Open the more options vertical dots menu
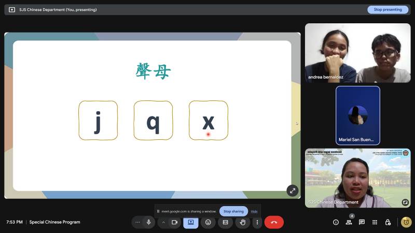This screenshot has width=415, height=233. click(257, 222)
